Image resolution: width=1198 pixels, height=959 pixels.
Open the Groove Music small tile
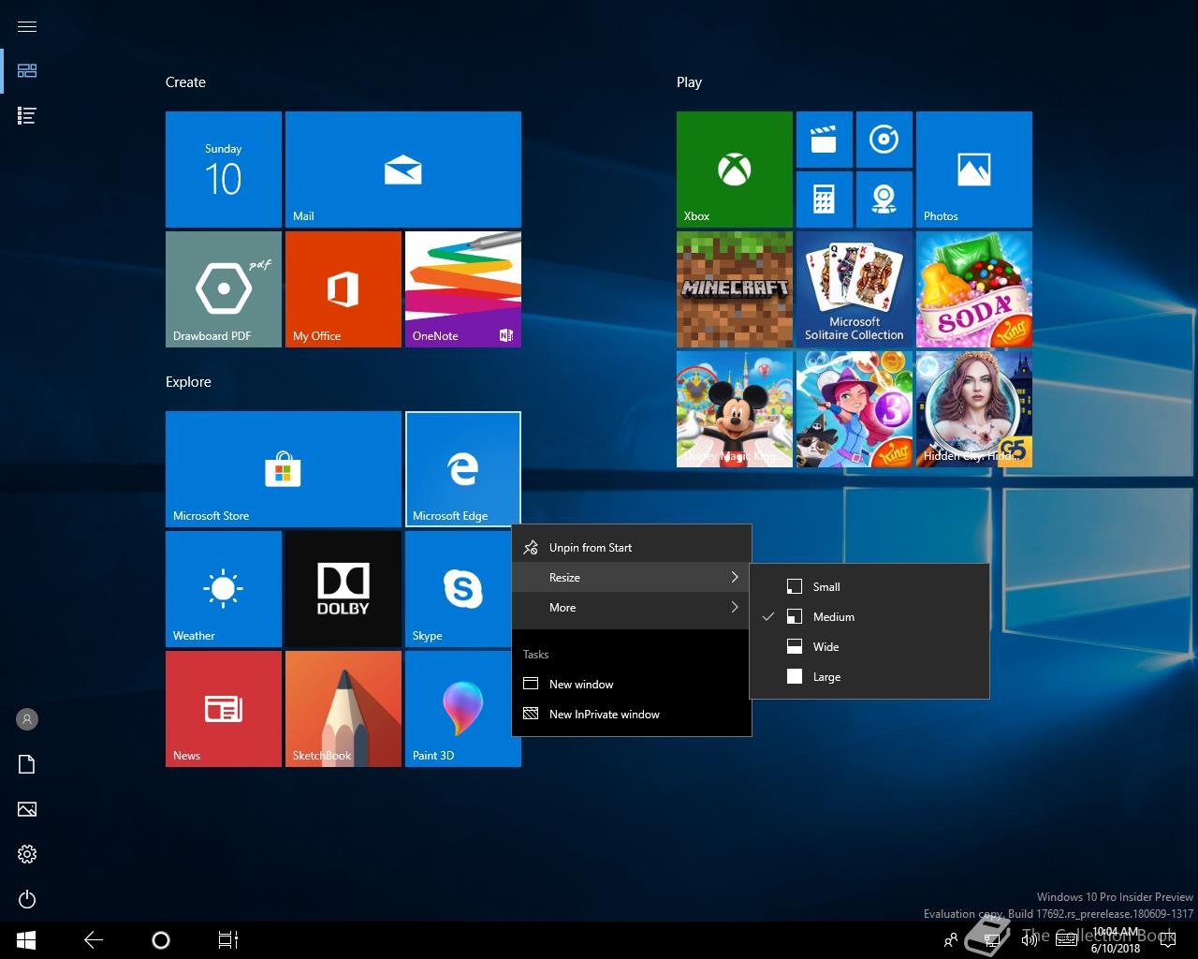884,140
